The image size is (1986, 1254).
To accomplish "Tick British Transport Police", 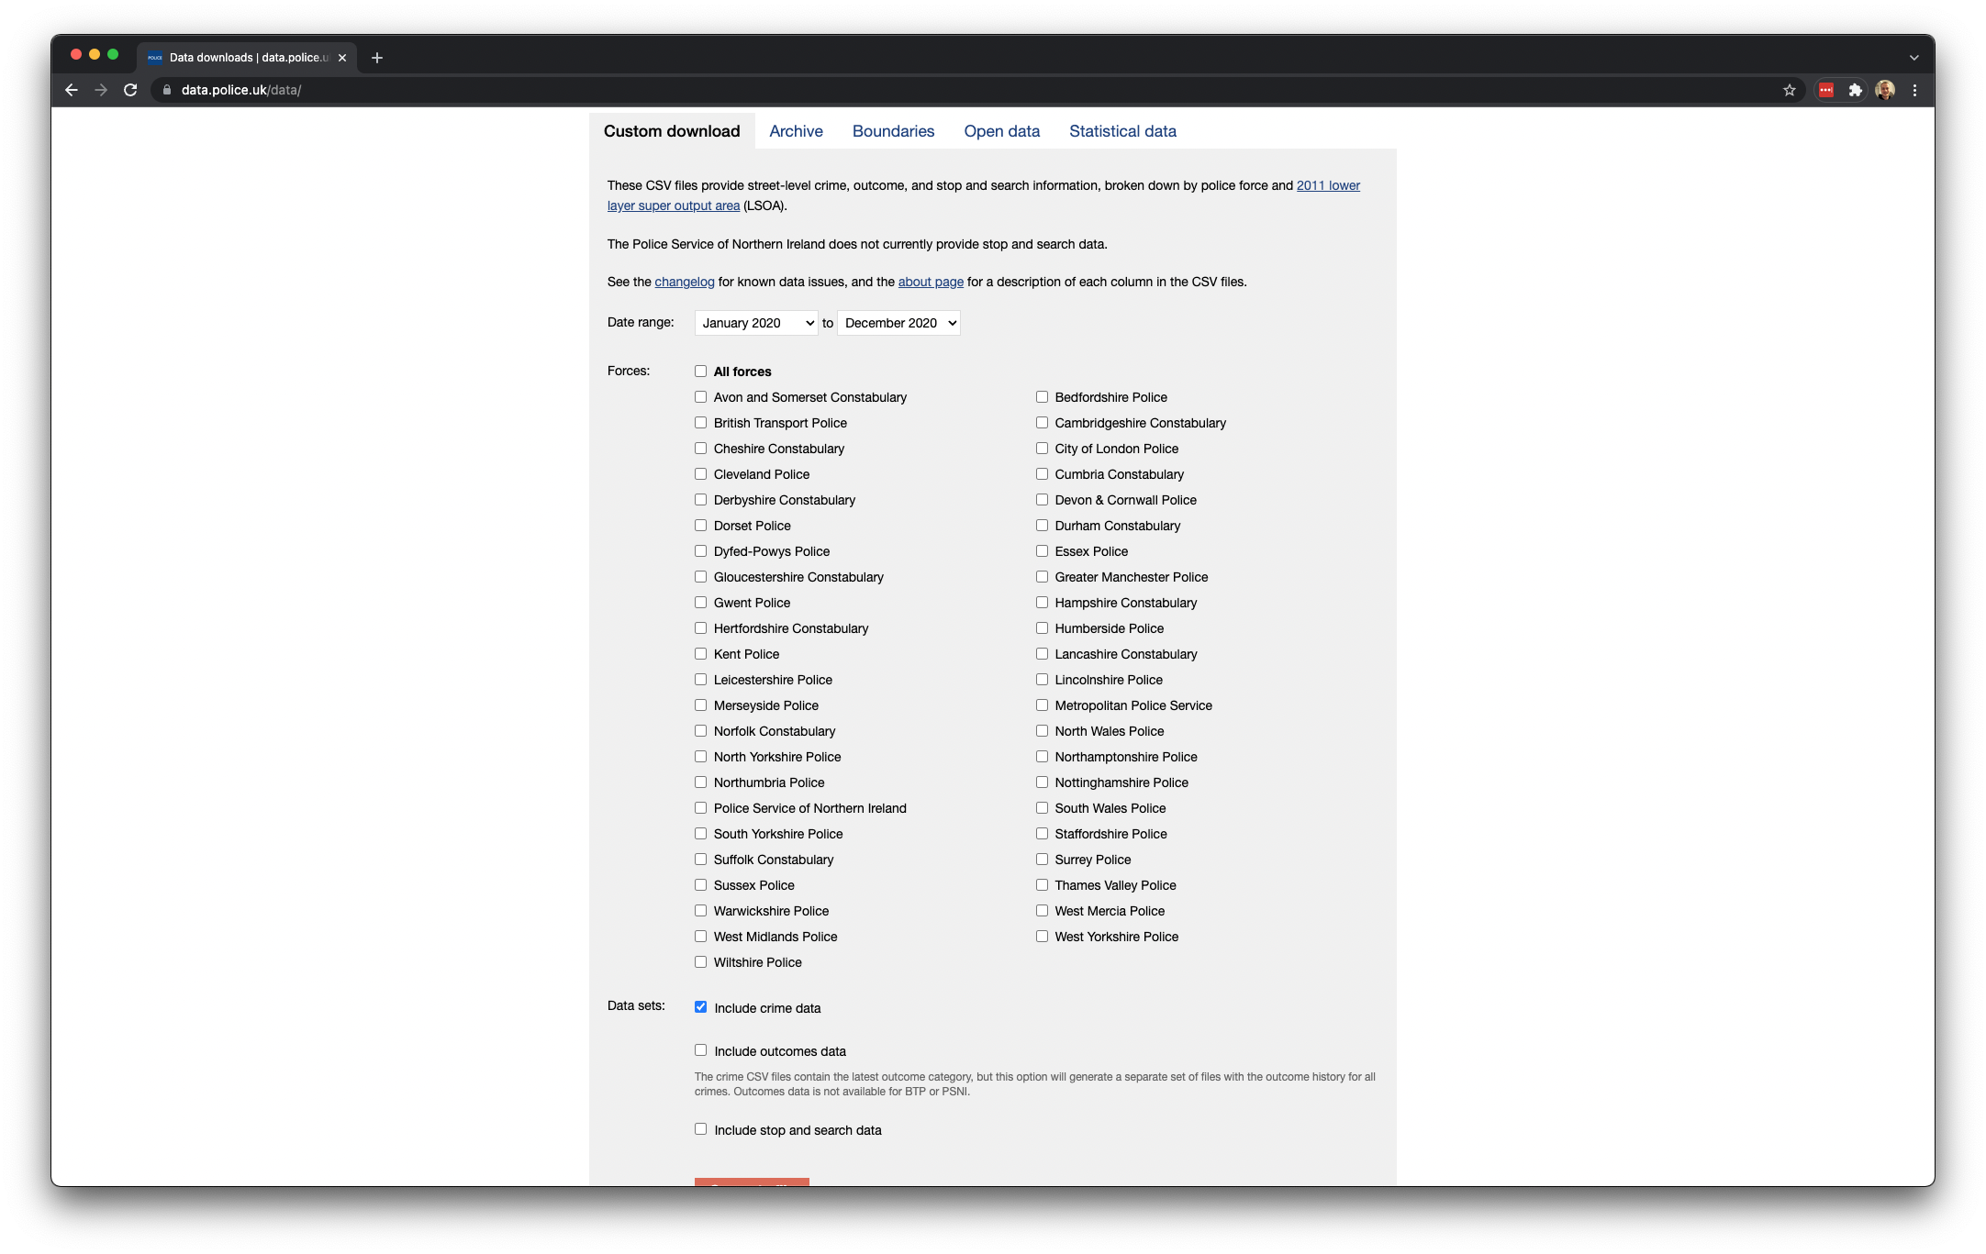I will [x=700, y=423].
